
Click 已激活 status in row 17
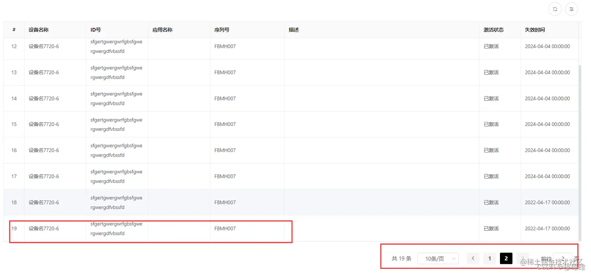tap(491, 176)
